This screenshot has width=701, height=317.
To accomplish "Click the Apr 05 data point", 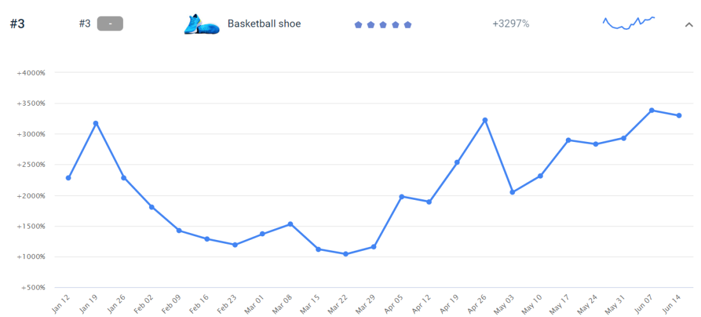I will tap(401, 197).
